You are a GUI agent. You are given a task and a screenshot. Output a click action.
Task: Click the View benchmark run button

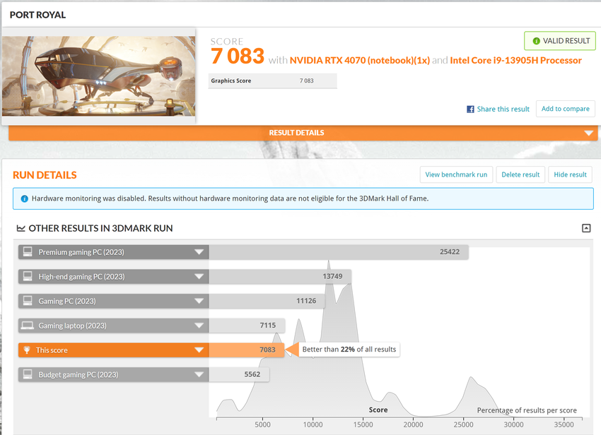click(x=456, y=174)
